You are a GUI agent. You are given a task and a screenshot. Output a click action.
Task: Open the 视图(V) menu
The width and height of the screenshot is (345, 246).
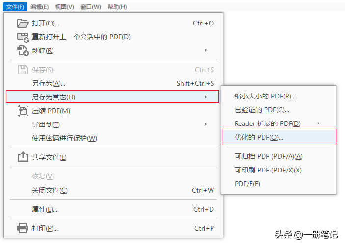65,7
